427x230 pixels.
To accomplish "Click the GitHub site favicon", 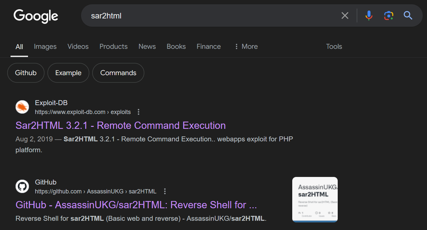I will click(x=22, y=187).
